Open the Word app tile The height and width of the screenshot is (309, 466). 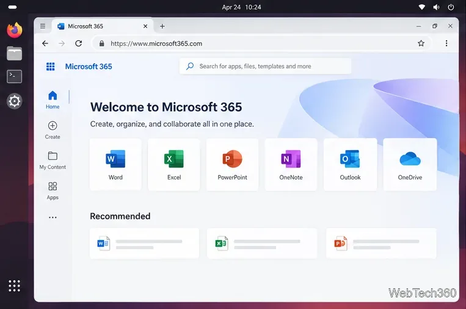point(115,164)
